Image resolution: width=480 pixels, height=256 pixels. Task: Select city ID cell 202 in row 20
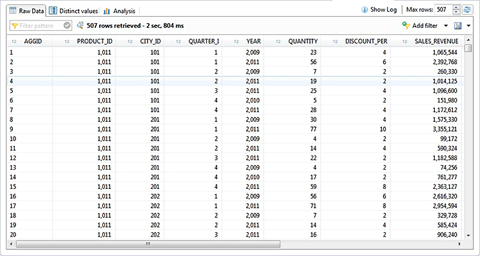(140, 235)
